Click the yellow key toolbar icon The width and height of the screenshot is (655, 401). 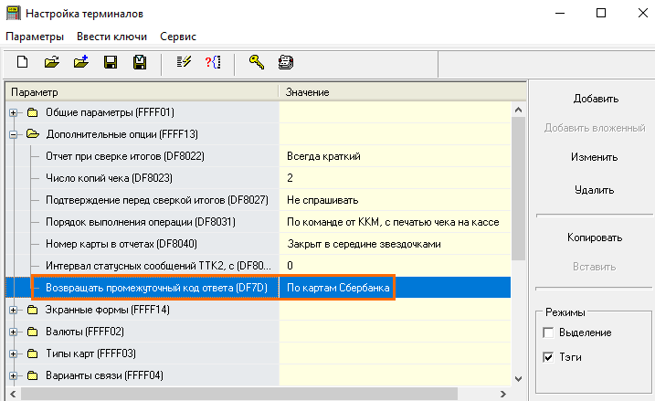coord(256,63)
